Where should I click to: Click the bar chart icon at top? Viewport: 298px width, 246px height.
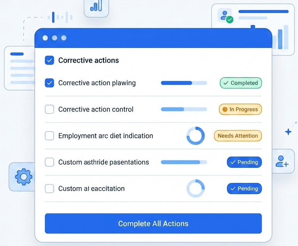[96, 7]
